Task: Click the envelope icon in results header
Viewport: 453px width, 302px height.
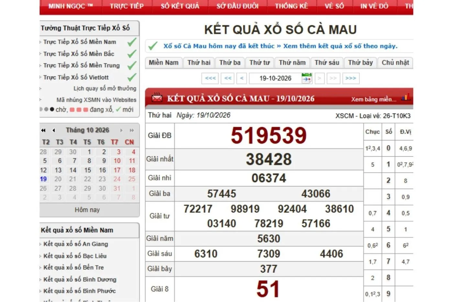Action: pyautogui.click(x=157, y=98)
